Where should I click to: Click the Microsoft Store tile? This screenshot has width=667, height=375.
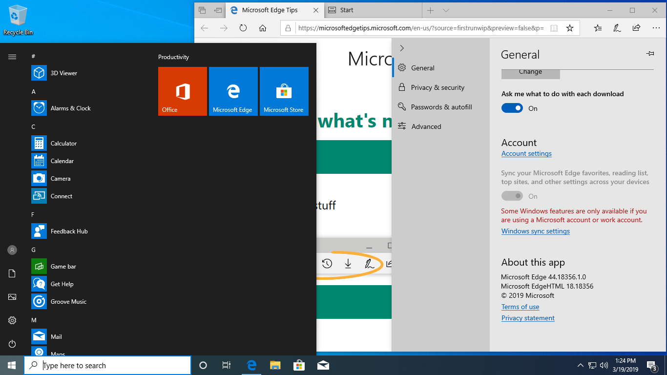coord(284,91)
